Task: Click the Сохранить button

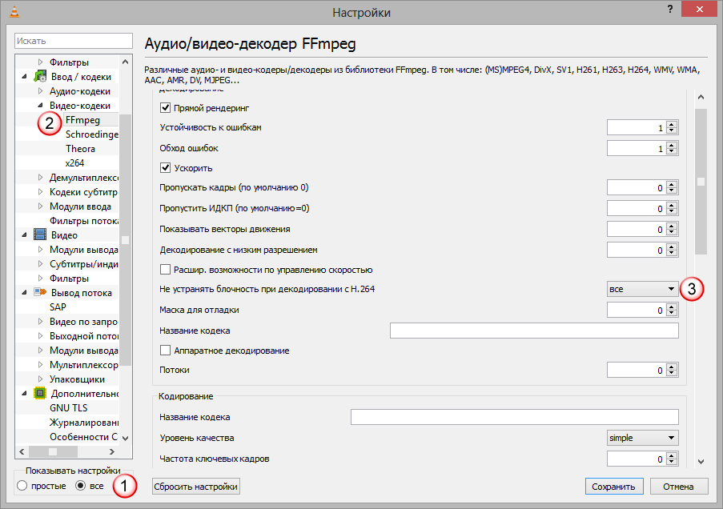Action: (x=614, y=487)
